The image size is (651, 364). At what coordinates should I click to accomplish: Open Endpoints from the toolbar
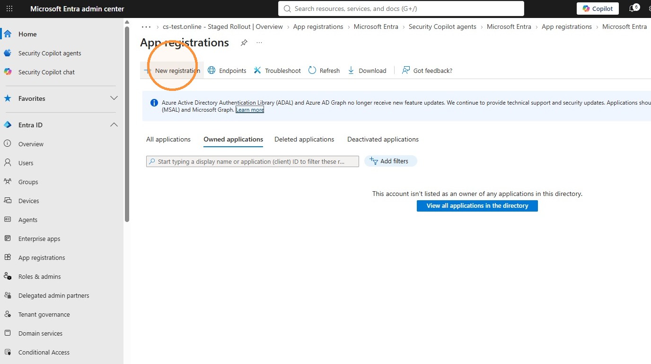pyautogui.click(x=227, y=71)
